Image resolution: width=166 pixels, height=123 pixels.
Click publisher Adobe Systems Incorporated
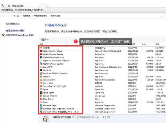[x=108, y=51]
